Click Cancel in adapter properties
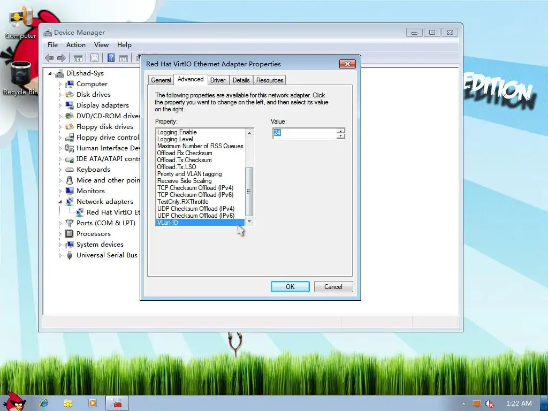The width and height of the screenshot is (548, 411). [333, 287]
